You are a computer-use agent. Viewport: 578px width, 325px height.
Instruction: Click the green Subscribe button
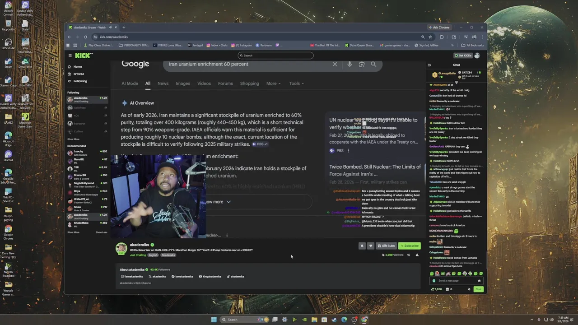coord(410,246)
